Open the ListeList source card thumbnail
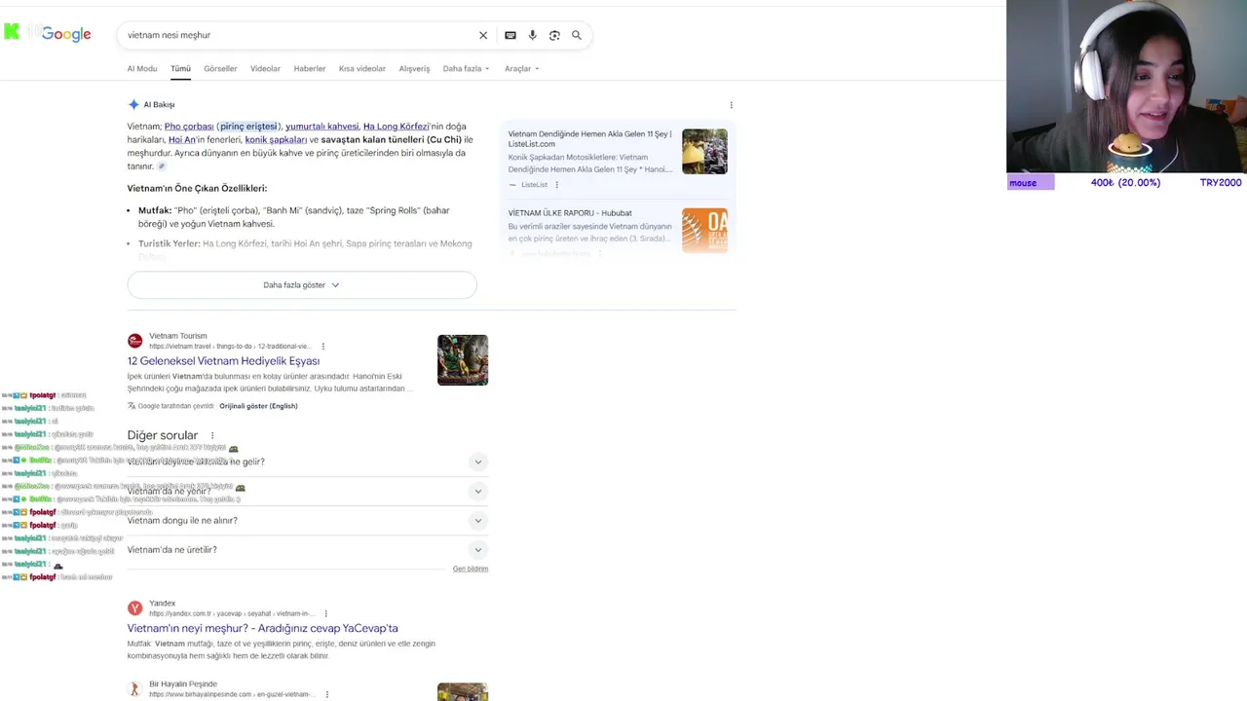The image size is (1247, 701). [x=704, y=152]
